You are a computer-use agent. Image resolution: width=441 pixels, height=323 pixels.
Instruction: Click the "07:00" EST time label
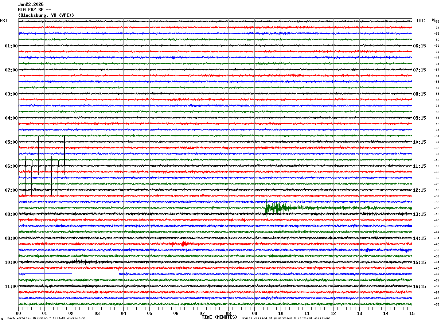(11, 190)
